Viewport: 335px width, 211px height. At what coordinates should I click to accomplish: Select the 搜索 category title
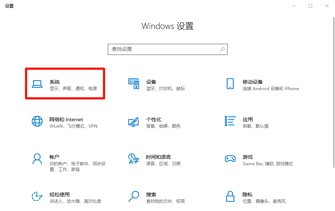click(x=151, y=195)
